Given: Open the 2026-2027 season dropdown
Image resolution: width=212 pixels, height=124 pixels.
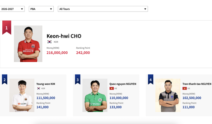Looking at the screenshot, I should point(12,9).
